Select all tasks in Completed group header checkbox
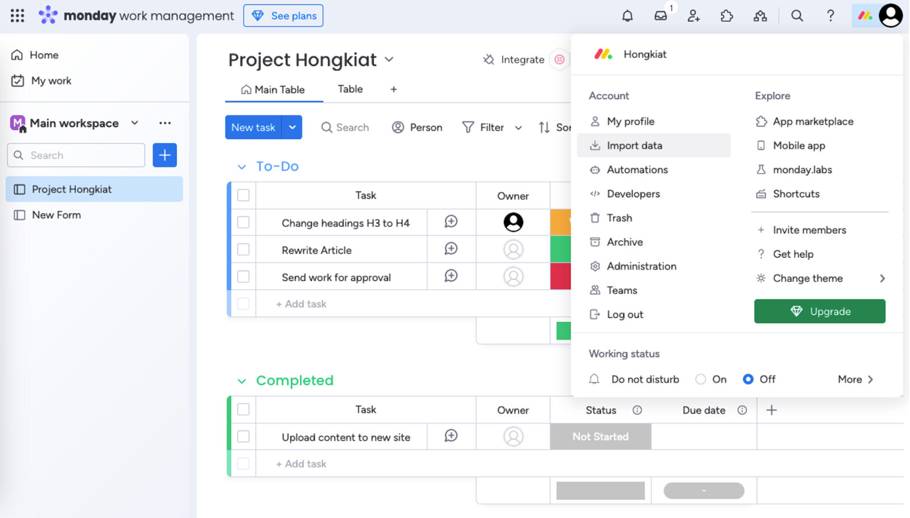The width and height of the screenshot is (910, 518). [243, 410]
